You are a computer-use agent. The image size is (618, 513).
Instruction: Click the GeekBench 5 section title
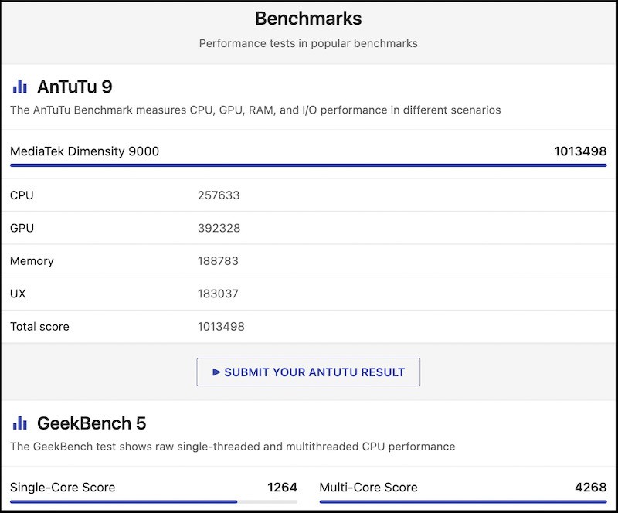point(91,423)
